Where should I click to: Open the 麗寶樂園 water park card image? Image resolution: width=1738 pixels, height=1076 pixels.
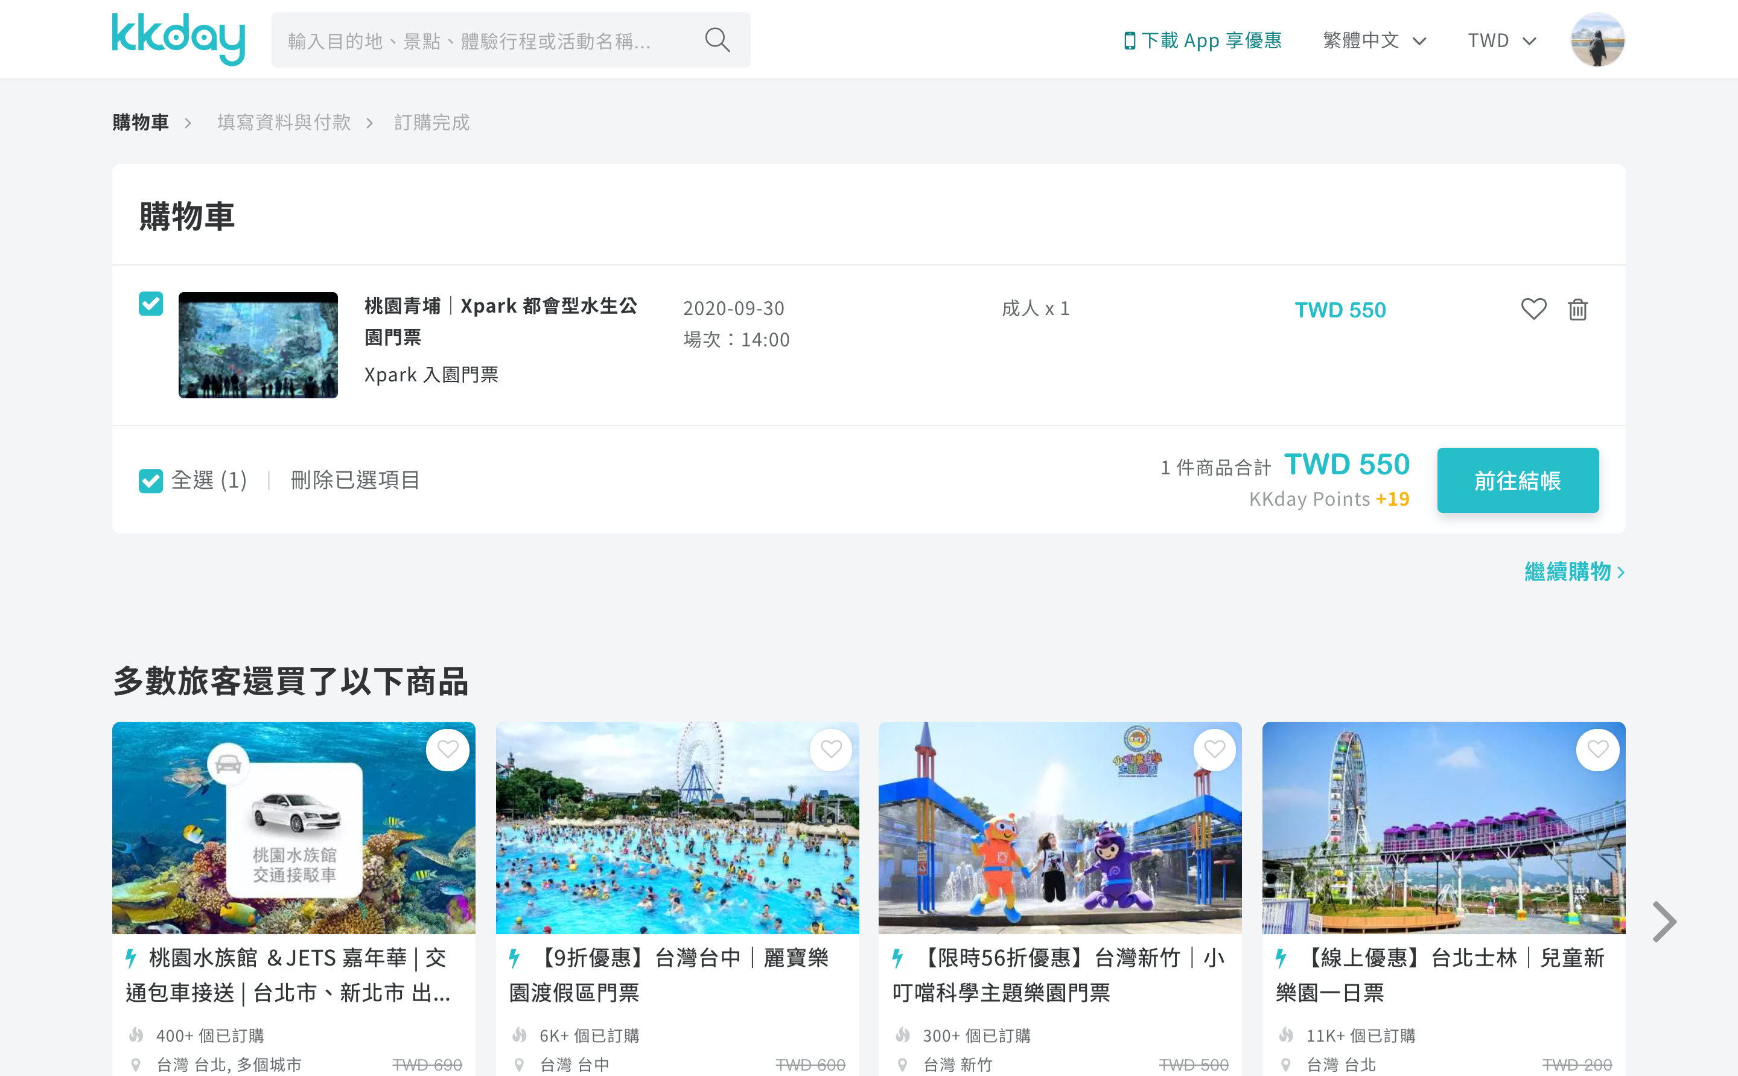tap(677, 827)
